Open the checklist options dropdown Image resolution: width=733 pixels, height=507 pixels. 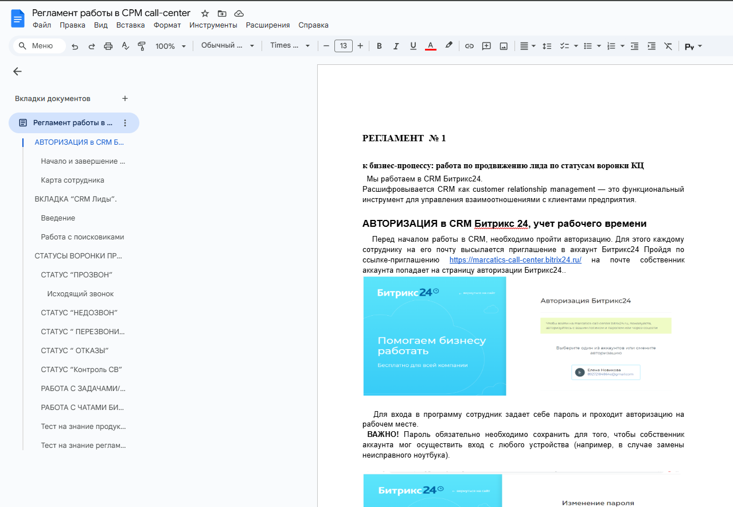point(575,46)
